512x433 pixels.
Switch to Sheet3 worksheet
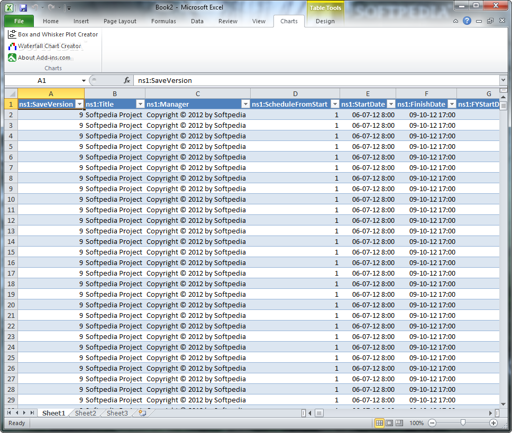click(117, 413)
